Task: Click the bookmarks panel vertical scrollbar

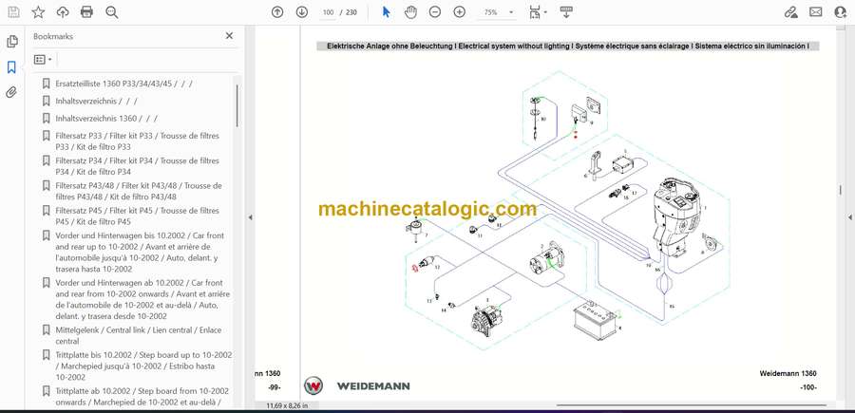Action: click(237, 104)
